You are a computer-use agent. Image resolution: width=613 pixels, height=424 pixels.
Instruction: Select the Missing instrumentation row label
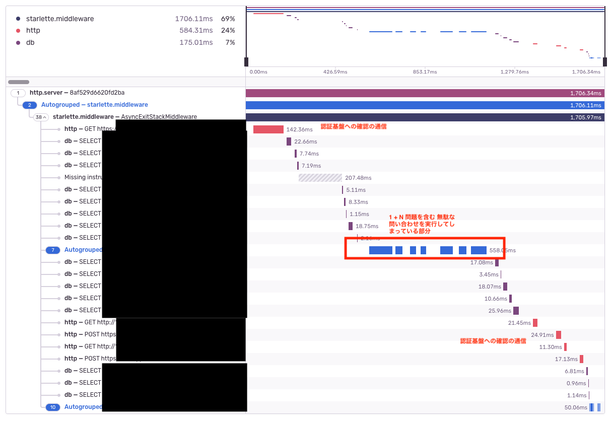click(x=84, y=177)
